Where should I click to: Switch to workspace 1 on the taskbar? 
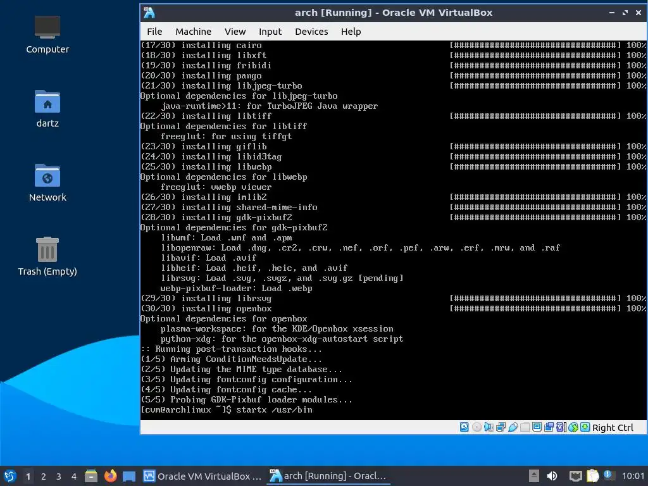coord(28,476)
